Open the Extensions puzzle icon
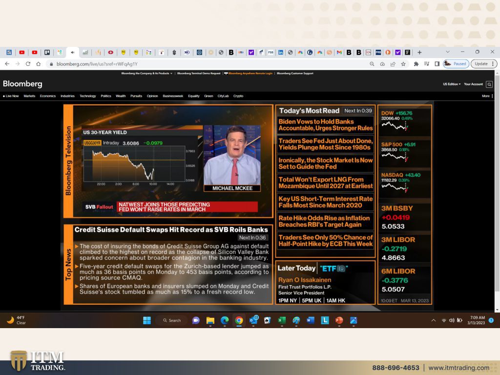Viewport: 500px width, 375px height. click(416, 64)
